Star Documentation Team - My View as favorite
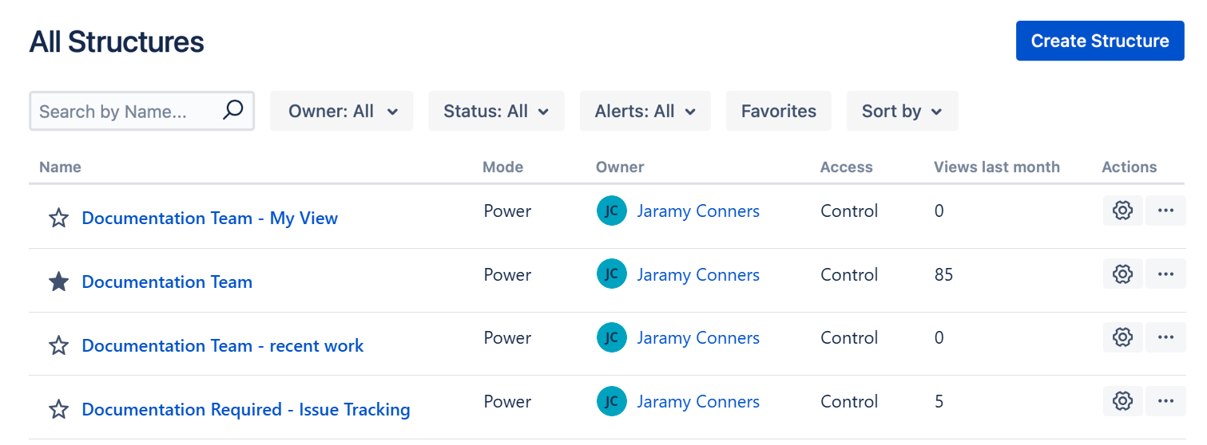Image resolution: width=1207 pixels, height=445 pixels. 58,219
